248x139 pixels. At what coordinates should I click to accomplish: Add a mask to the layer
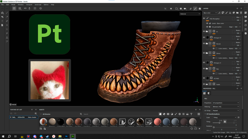pos(223,13)
